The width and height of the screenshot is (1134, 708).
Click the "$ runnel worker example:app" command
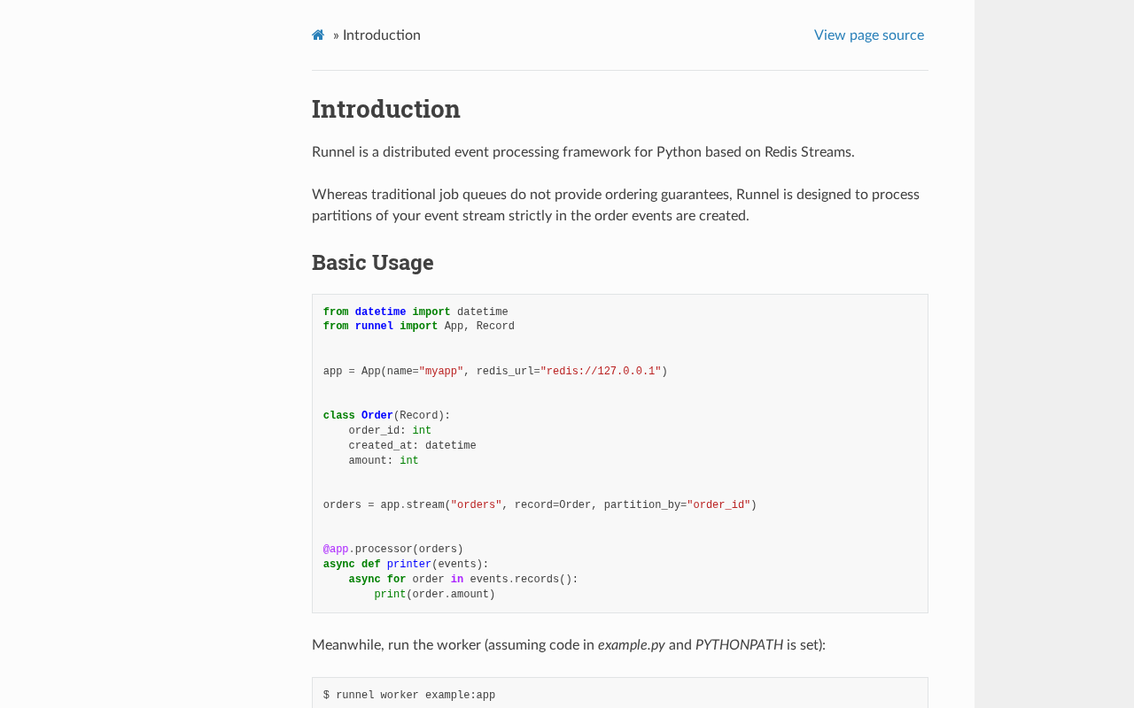coord(409,696)
